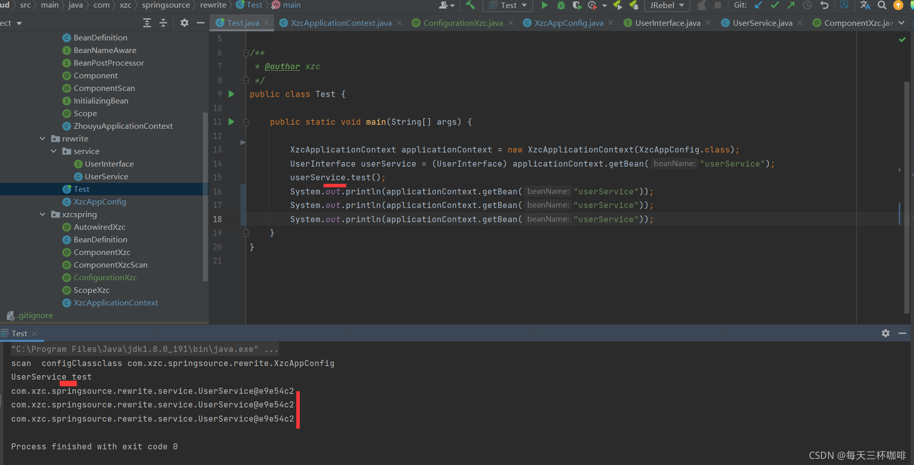
Task: Select the Test run tab in Run panel
Action: click(x=19, y=334)
